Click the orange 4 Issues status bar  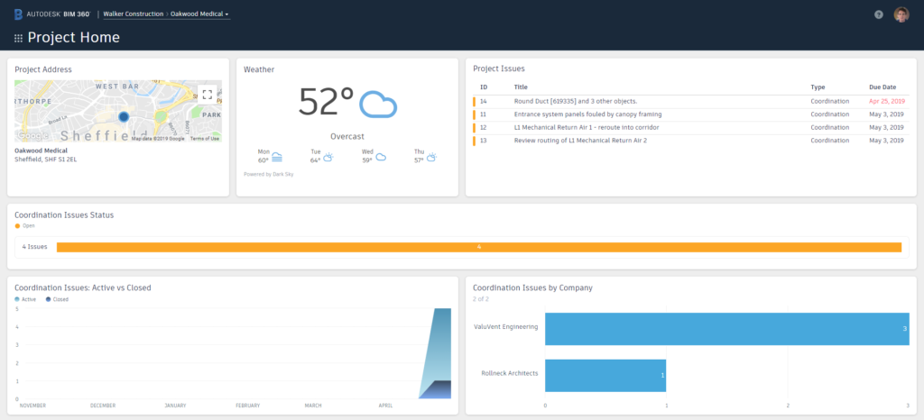coord(479,247)
